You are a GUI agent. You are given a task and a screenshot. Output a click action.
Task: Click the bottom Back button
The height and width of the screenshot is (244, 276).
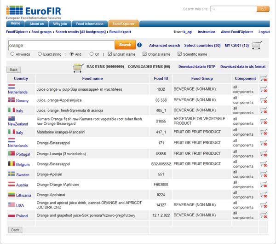coord(15,230)
